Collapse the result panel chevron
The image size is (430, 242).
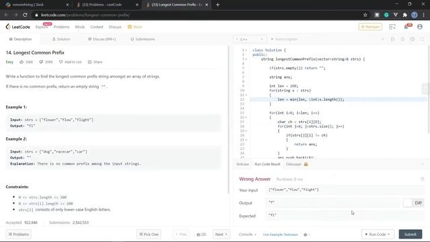click(423, 164)
